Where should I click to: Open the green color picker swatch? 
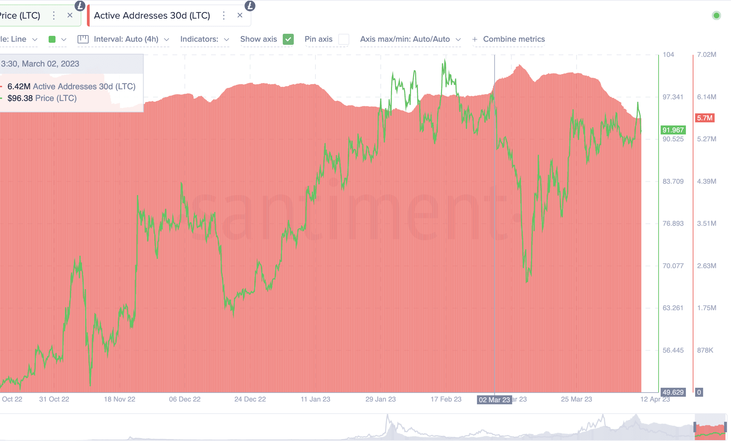52,39
